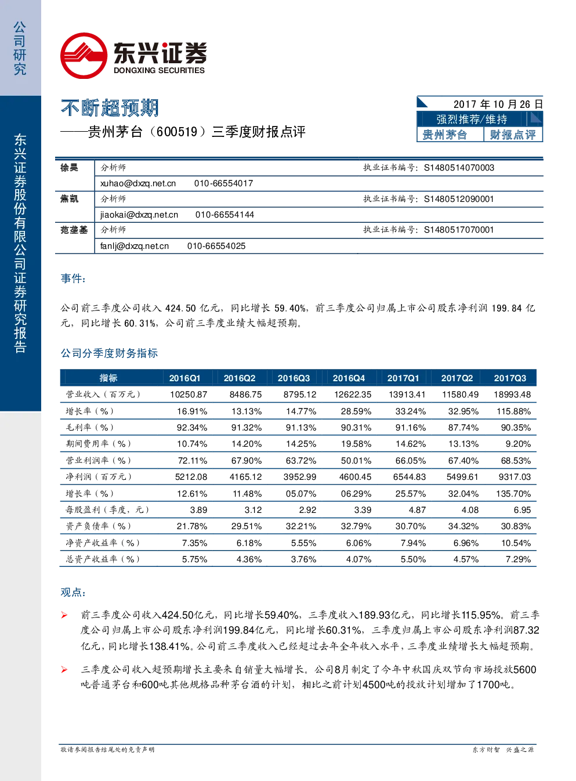The width and height of the screenshot is (576, 781).
Task: Click the 公司分季度财务指标 heading
Action: pos(109,353)
